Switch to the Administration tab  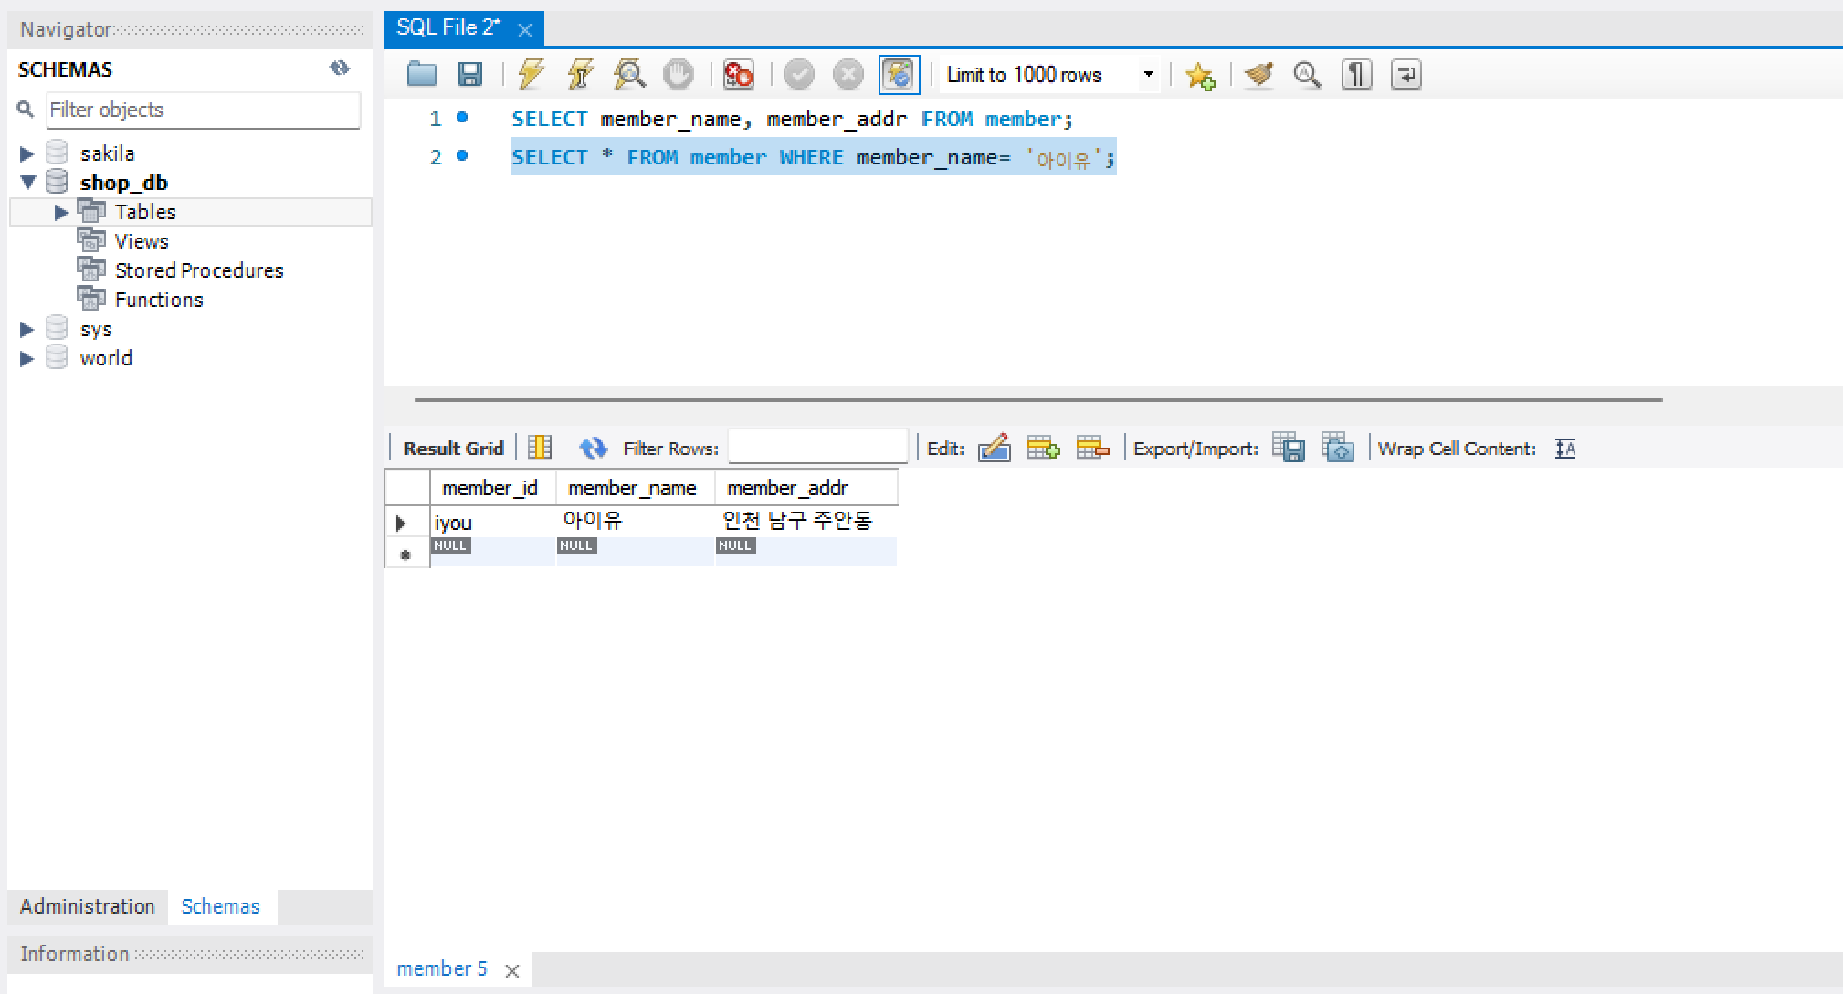tap(88, 906)
